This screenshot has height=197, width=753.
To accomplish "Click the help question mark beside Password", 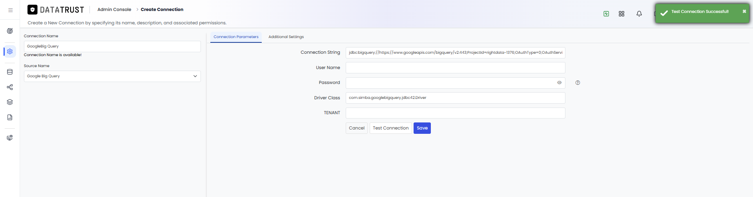I will coord(578,83).
